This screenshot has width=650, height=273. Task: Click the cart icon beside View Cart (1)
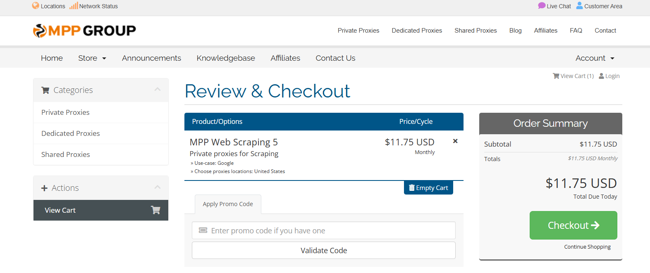tap(556, 76)
